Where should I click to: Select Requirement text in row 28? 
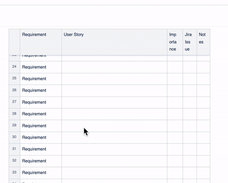point(34,114)
